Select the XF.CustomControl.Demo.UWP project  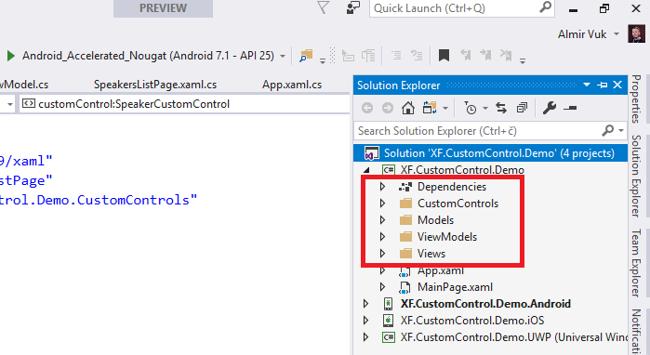(513, 337)
